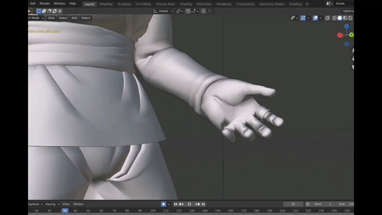Open the Global transform orientation dropdown
The width and height of the screenshot is (382, 215).
pos(163,11)
